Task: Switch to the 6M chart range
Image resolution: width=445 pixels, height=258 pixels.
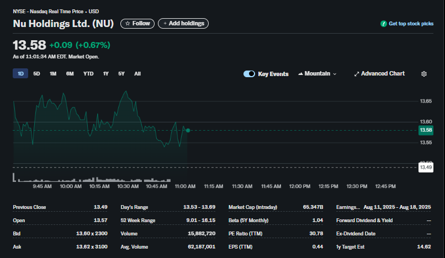Action: 70,74
